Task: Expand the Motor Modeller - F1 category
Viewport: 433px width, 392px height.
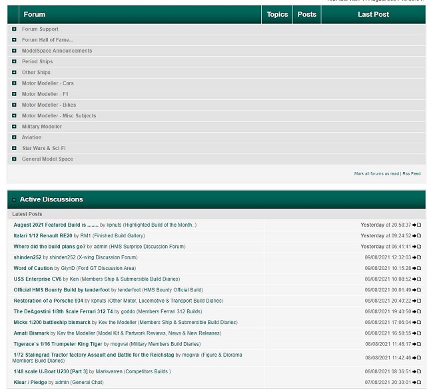Action: tap(14, 94)
